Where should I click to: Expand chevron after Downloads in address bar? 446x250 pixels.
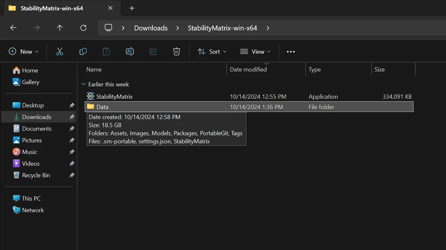[178, 28]
